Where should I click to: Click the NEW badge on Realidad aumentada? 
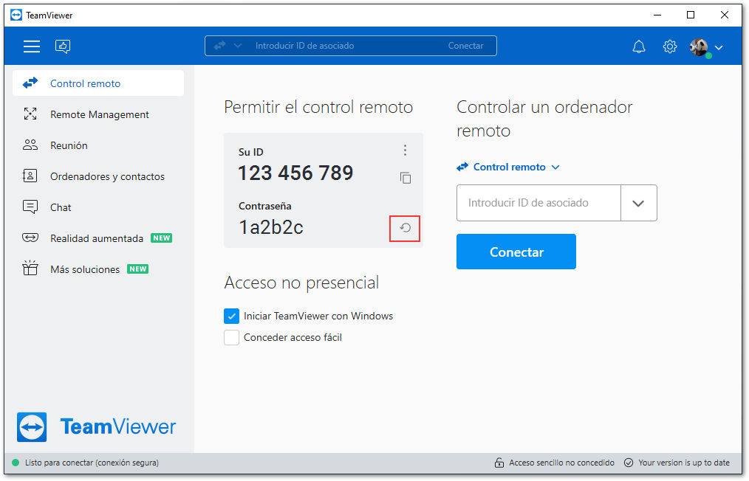click(162, 238)
